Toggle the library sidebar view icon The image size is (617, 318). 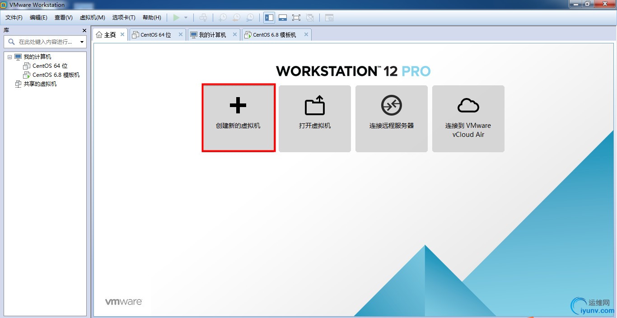(269, 18)
